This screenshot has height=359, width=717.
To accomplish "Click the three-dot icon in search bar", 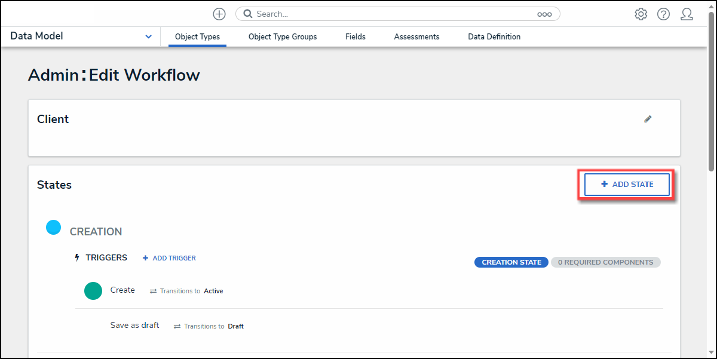I will coord(544,14).
